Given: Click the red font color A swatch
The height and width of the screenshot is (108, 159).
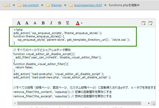Looking at the screenshot, I should [77, 23].
